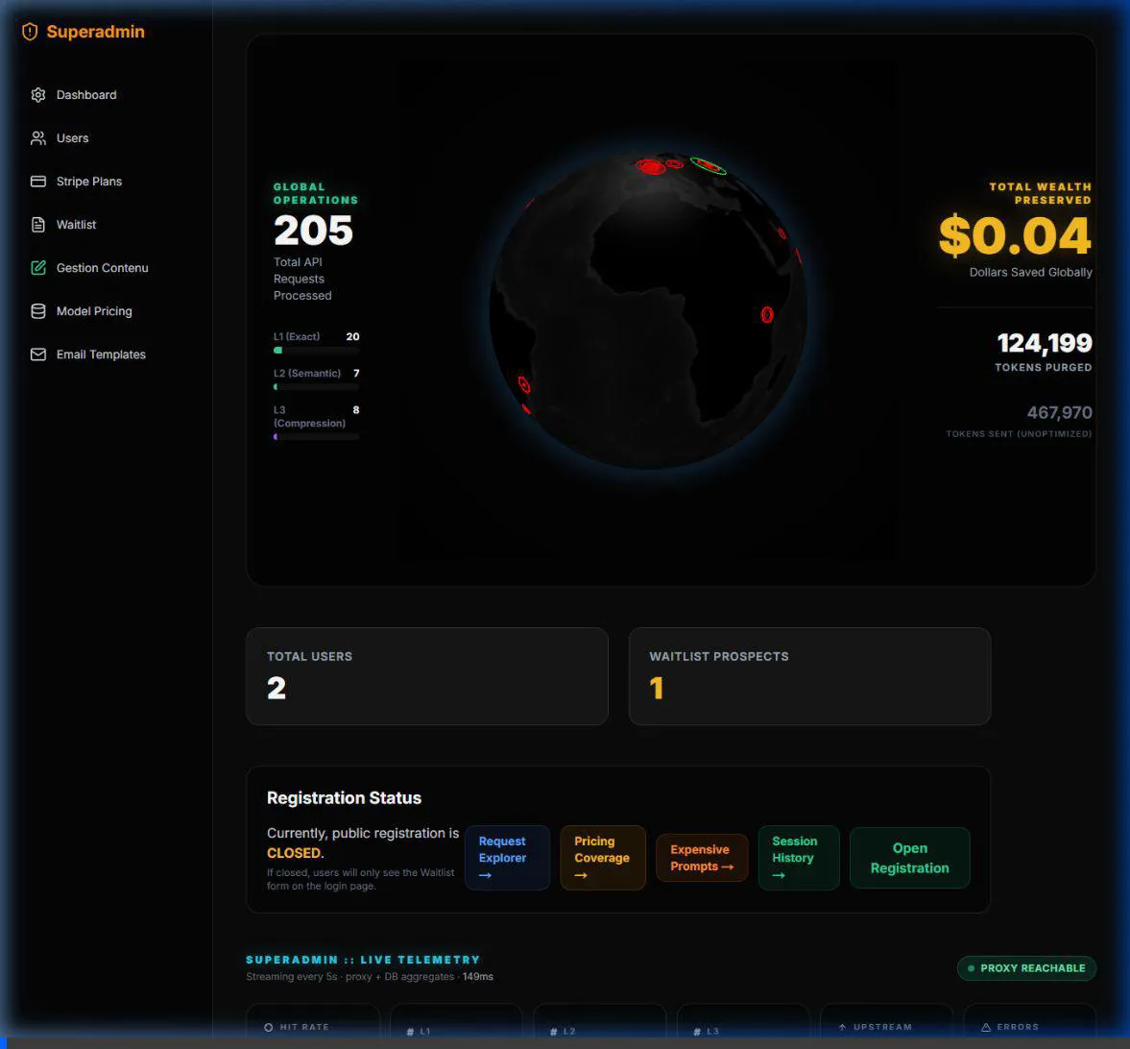Click the Waitlist Prospects card

(810, 676)
